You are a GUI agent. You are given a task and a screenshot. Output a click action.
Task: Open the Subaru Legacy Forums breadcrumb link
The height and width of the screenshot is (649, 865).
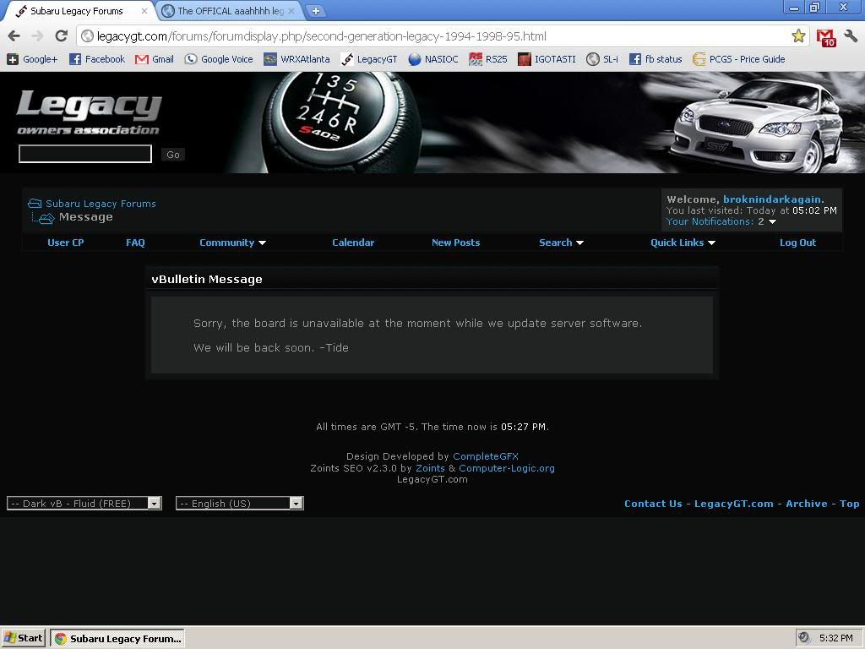pos(101,204)
